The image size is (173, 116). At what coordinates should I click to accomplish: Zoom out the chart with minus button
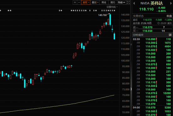(79, 3)
